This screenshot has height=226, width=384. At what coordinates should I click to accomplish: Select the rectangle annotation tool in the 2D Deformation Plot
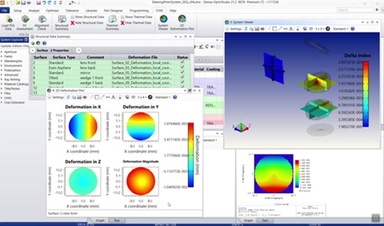tap(97, 97)
